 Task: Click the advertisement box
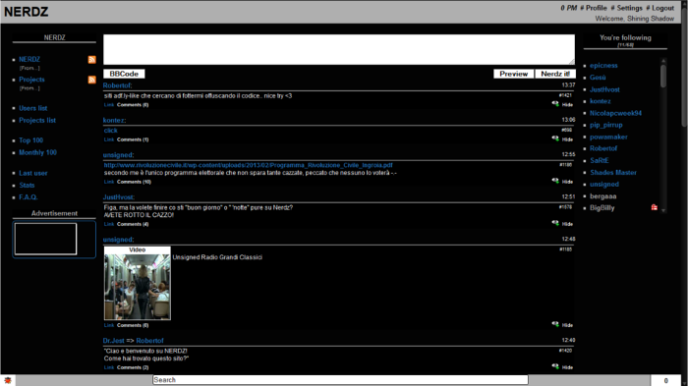point(45,239)
